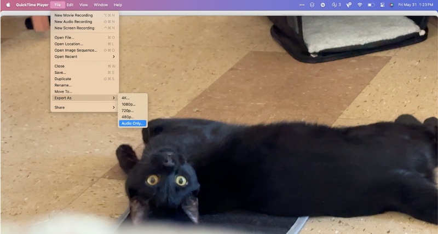Export the movie as 480p…
The image size is (438, 234).
pyautogui.click(x=132, y=117)
